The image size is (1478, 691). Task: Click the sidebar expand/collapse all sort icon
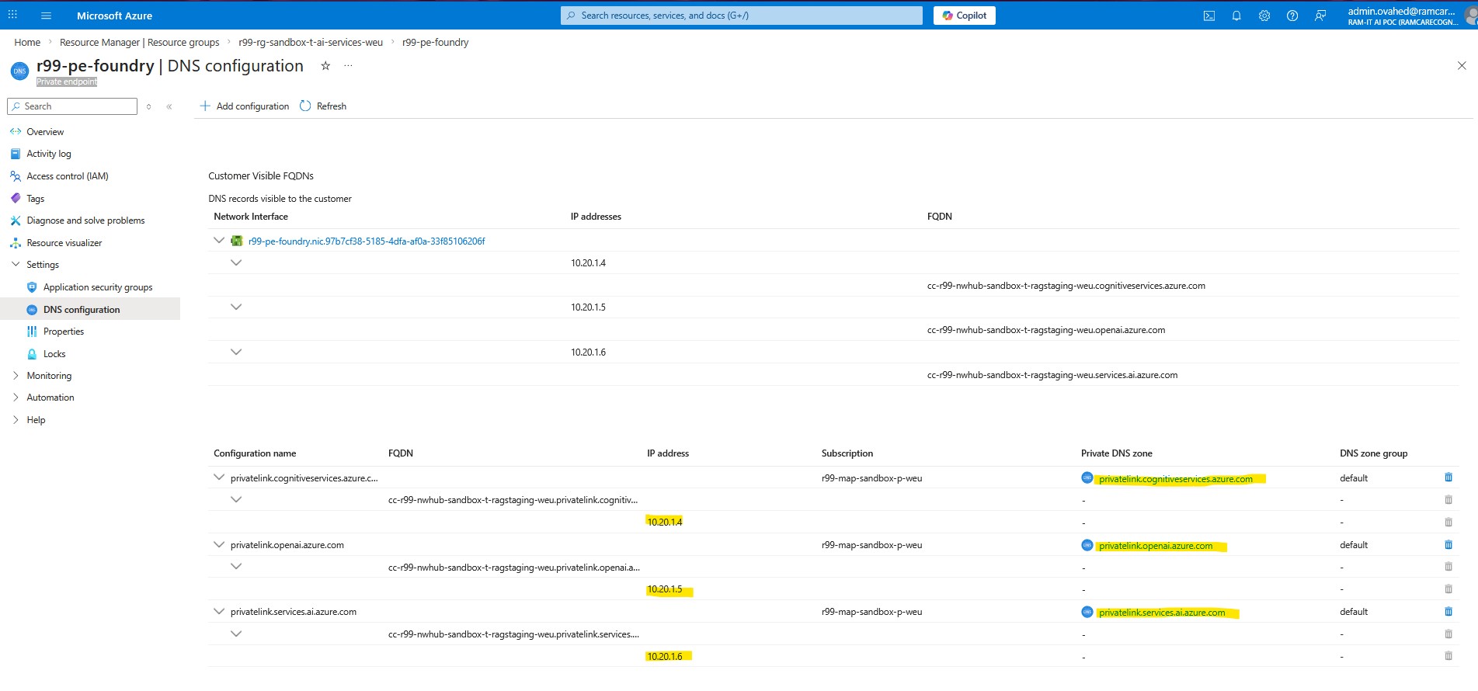pyautogui.click(x=149, y=106)
